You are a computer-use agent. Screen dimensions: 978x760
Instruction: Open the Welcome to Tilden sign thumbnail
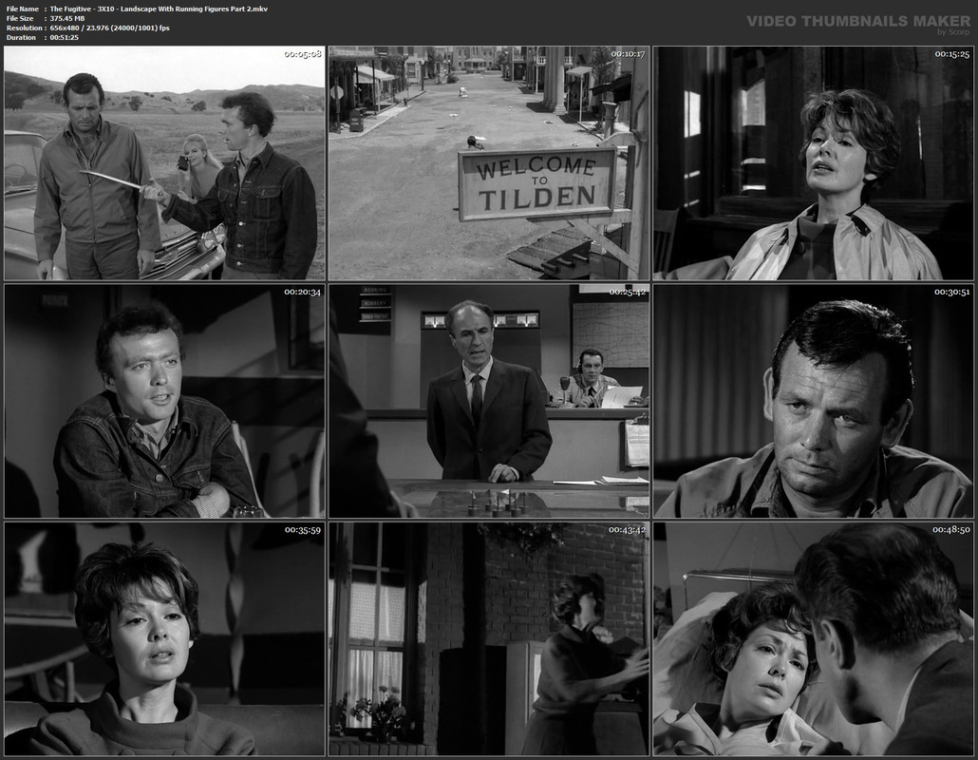pos(489,162)
